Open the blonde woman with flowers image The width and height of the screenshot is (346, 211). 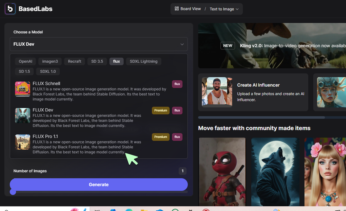click(x=325, y=172)
